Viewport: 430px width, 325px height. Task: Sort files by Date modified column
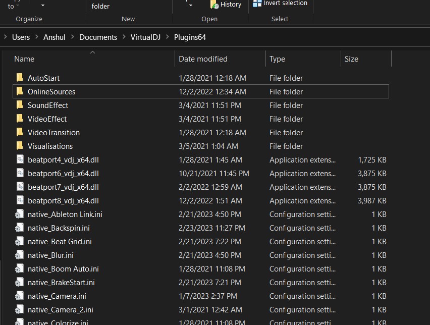click(220, 59)
